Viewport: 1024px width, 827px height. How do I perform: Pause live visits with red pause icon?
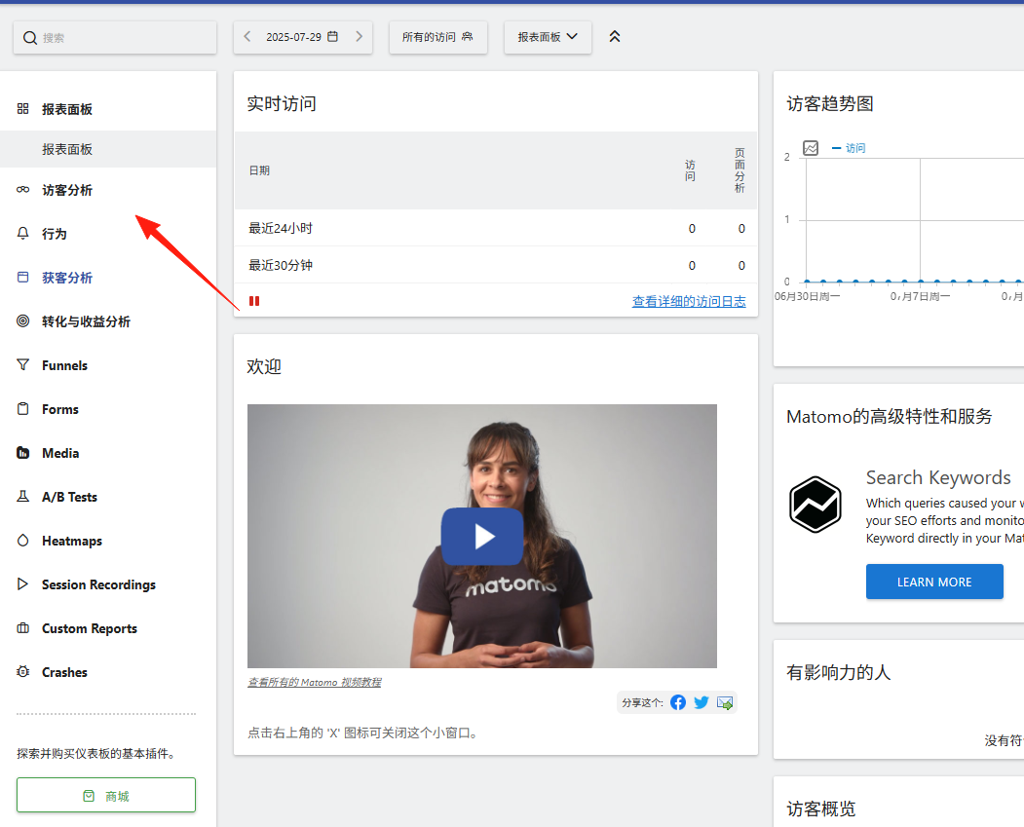[x=254, y=301]
